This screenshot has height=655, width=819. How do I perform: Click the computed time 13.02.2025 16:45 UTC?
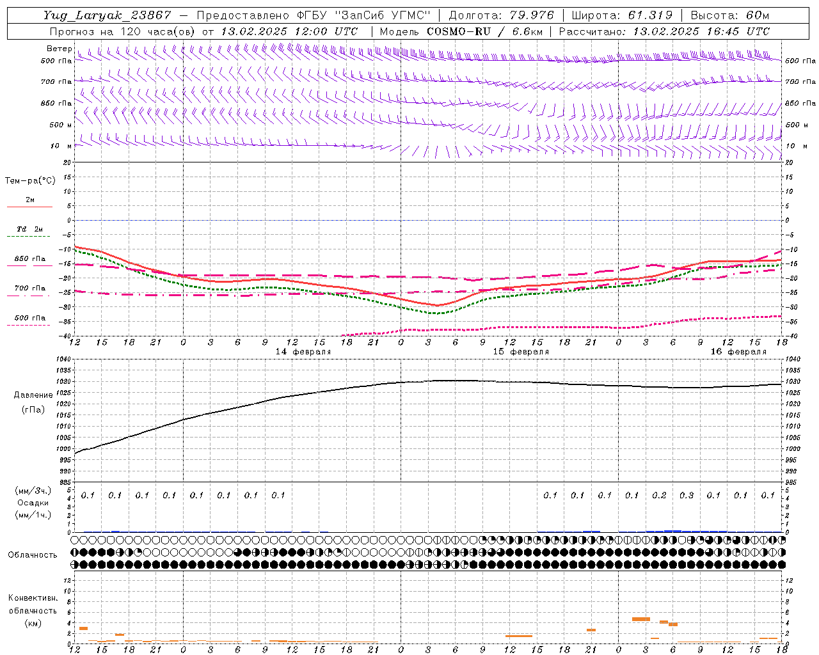[701, 31]
